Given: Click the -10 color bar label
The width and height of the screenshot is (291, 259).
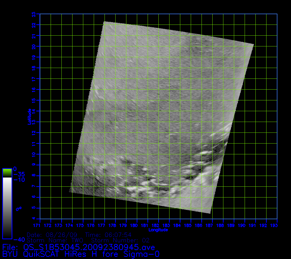Looking at the screenshot, I should tap(19, 180).
